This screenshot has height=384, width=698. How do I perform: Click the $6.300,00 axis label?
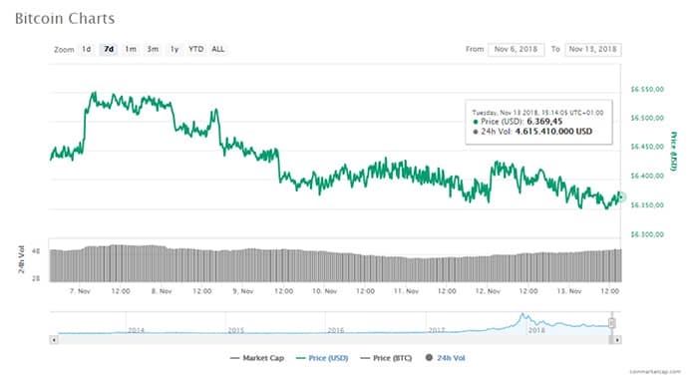pos(647,234)
